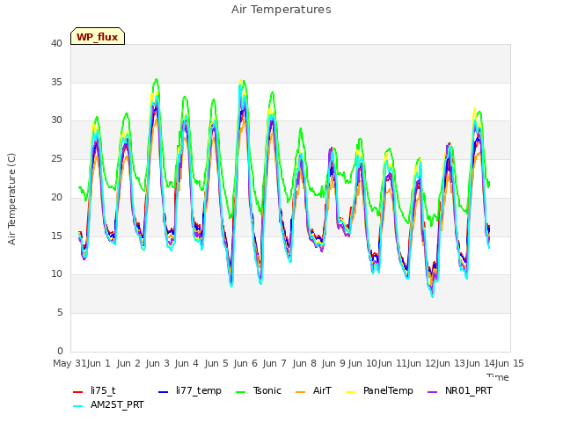Click the orange AirT legend swatch
This screenshot has width=563, height=422.
pyautogui.click(x=301, y=392)
